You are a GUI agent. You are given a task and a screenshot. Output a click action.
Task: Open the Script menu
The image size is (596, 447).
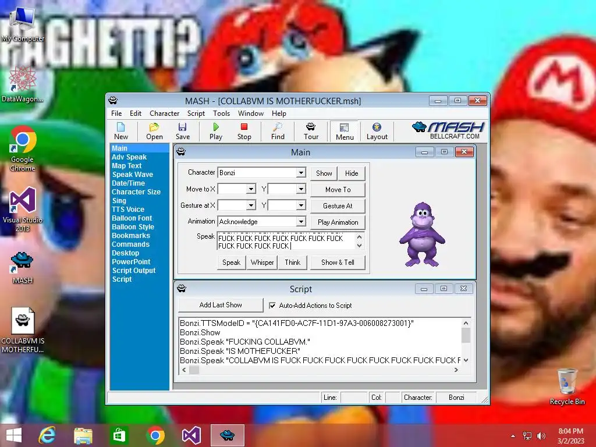point(196,113)
